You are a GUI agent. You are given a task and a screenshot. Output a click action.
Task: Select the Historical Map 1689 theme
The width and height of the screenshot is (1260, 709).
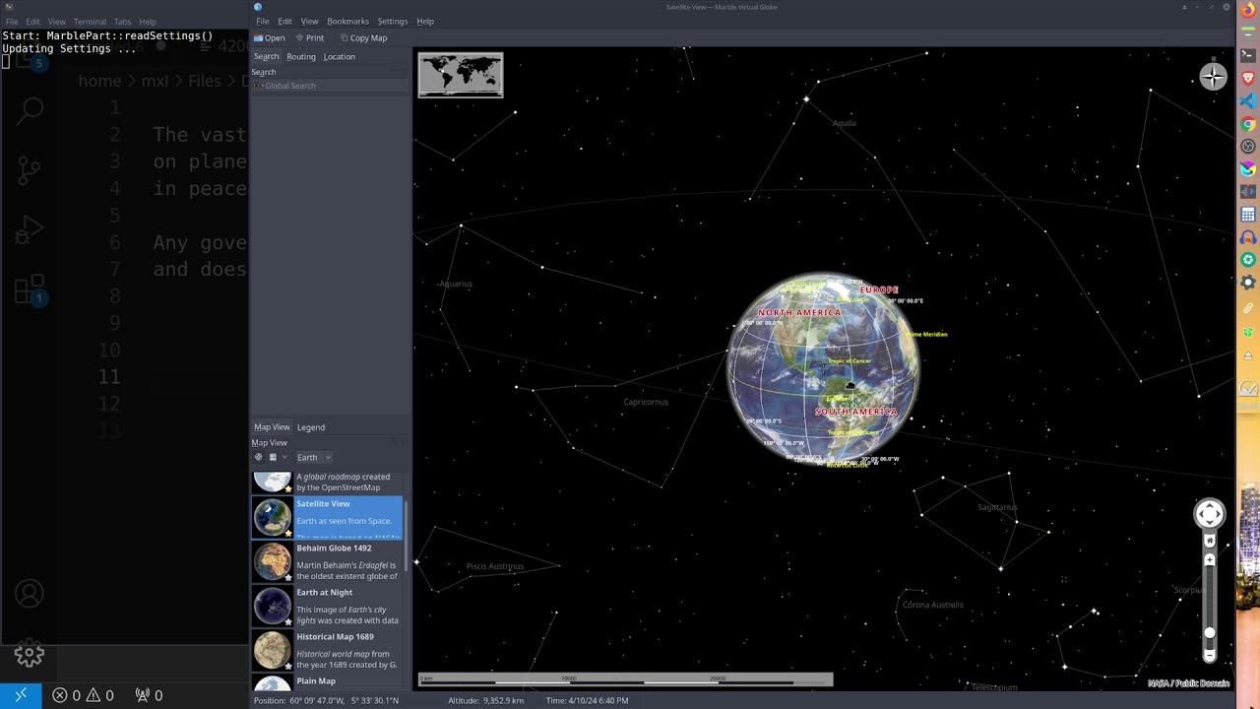(327, 650)
